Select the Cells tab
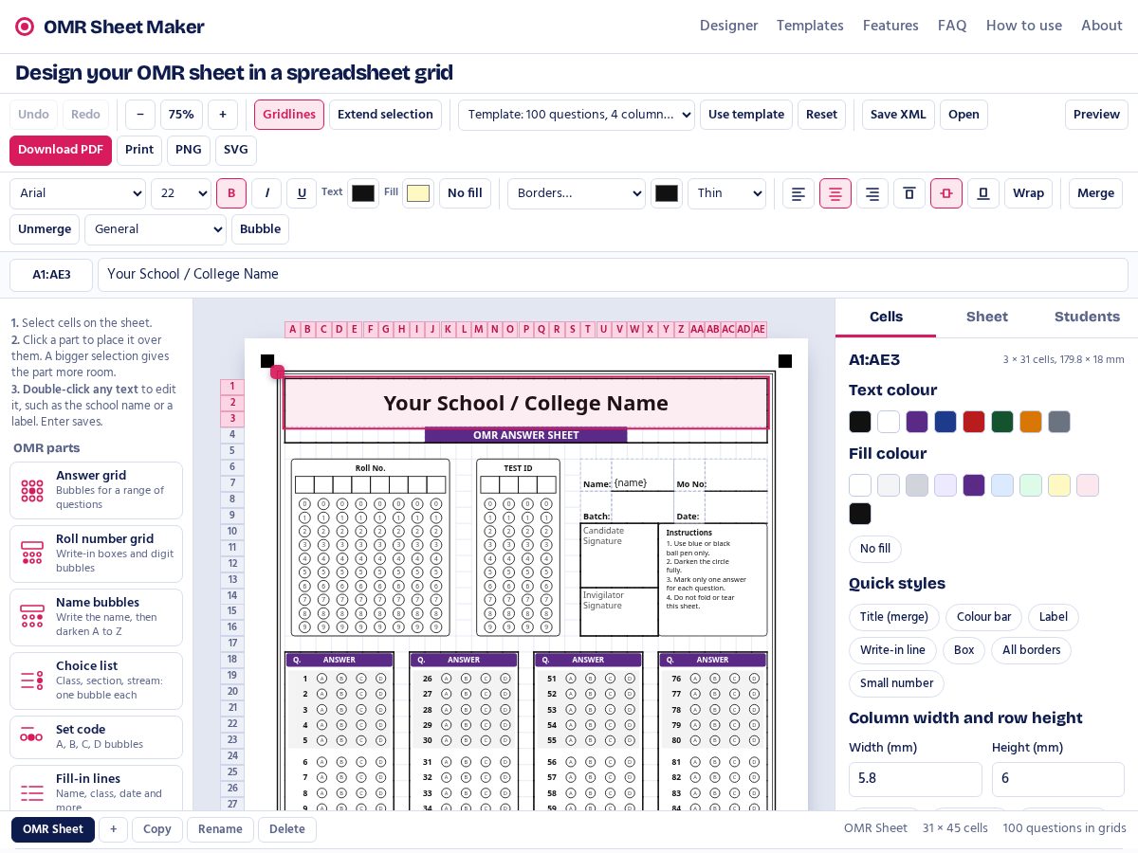 [886, 317]
